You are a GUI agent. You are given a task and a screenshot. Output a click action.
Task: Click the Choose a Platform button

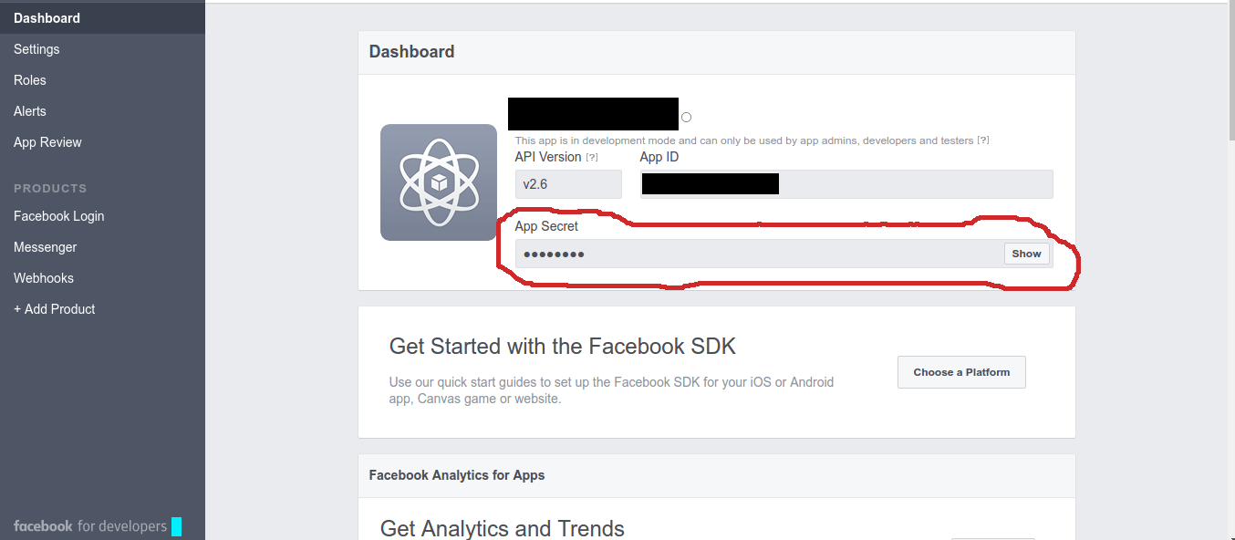click(x=961, y=372)
